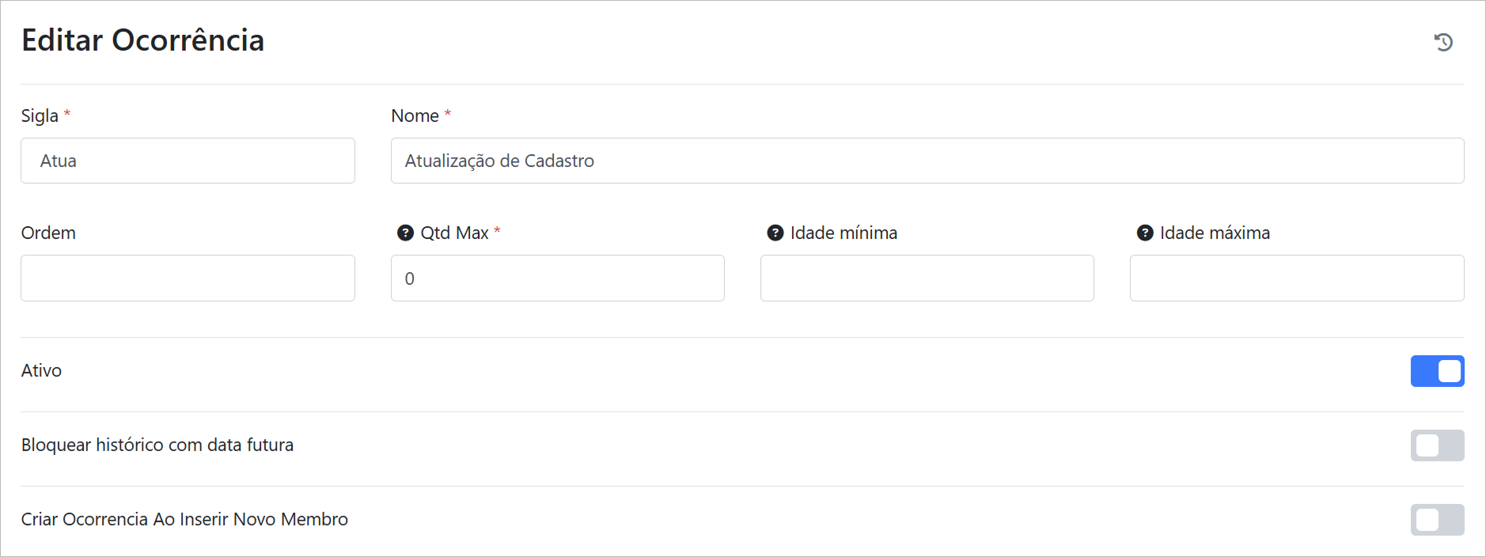Image resolution: width=1486 pixels, height=557 pixels.
Task: Turn on Criar Ocorrencia Ao Inserir Novo Membro
Action: coord(1437,520)
